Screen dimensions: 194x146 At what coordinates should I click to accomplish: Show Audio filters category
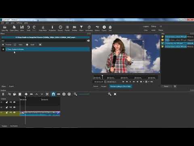[31, 45]
